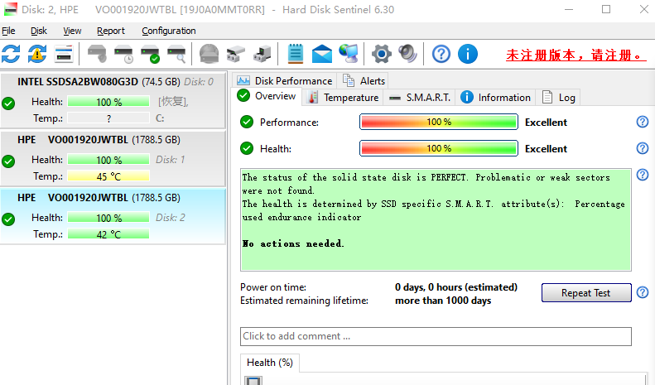Click the comment input field
Viewport: 655px width, 385px height.
[x=436, y=336]
